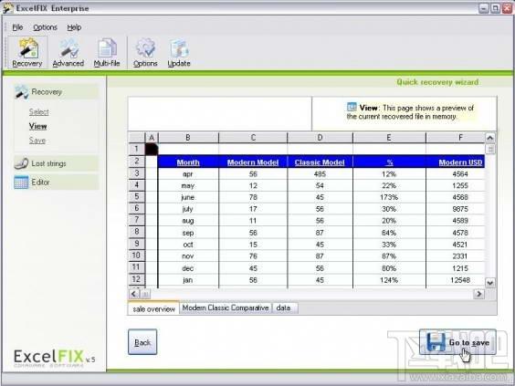The height and width of the screenshot is (386, 515).
Task: Select row 5 header
Action: click(136, 196)
